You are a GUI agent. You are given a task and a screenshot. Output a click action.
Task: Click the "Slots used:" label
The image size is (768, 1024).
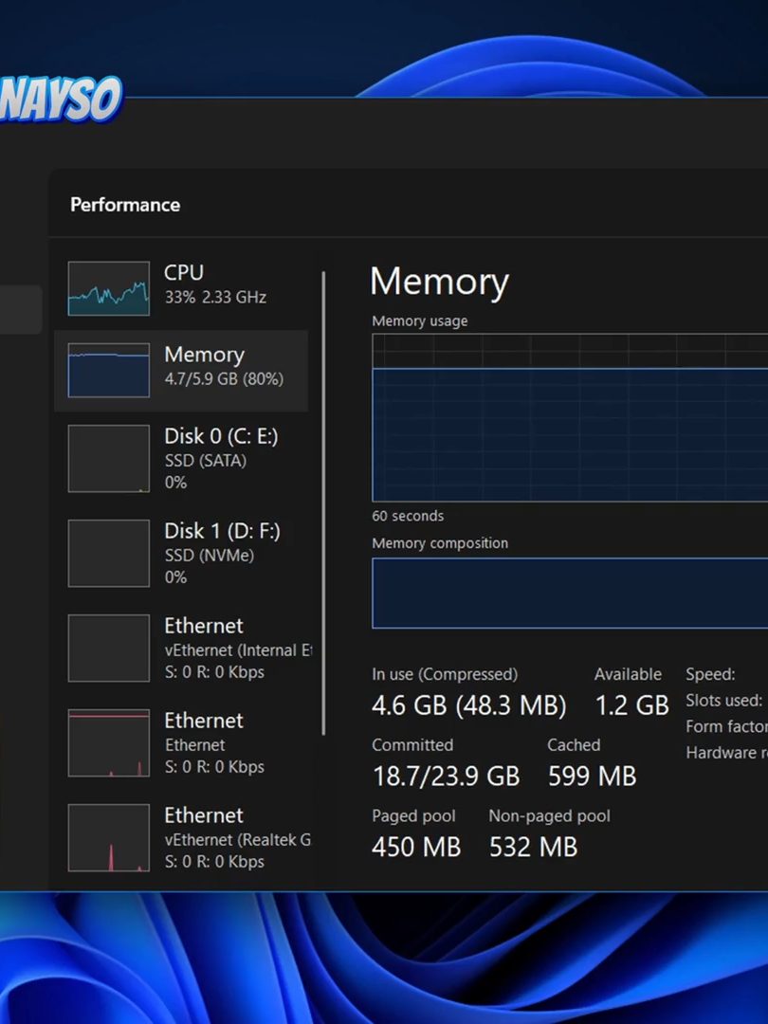click(x=723, y=701)
